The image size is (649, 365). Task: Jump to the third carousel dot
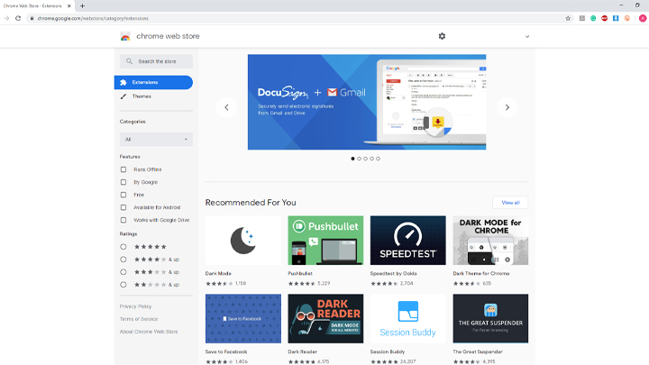click(x=365, y=159)
